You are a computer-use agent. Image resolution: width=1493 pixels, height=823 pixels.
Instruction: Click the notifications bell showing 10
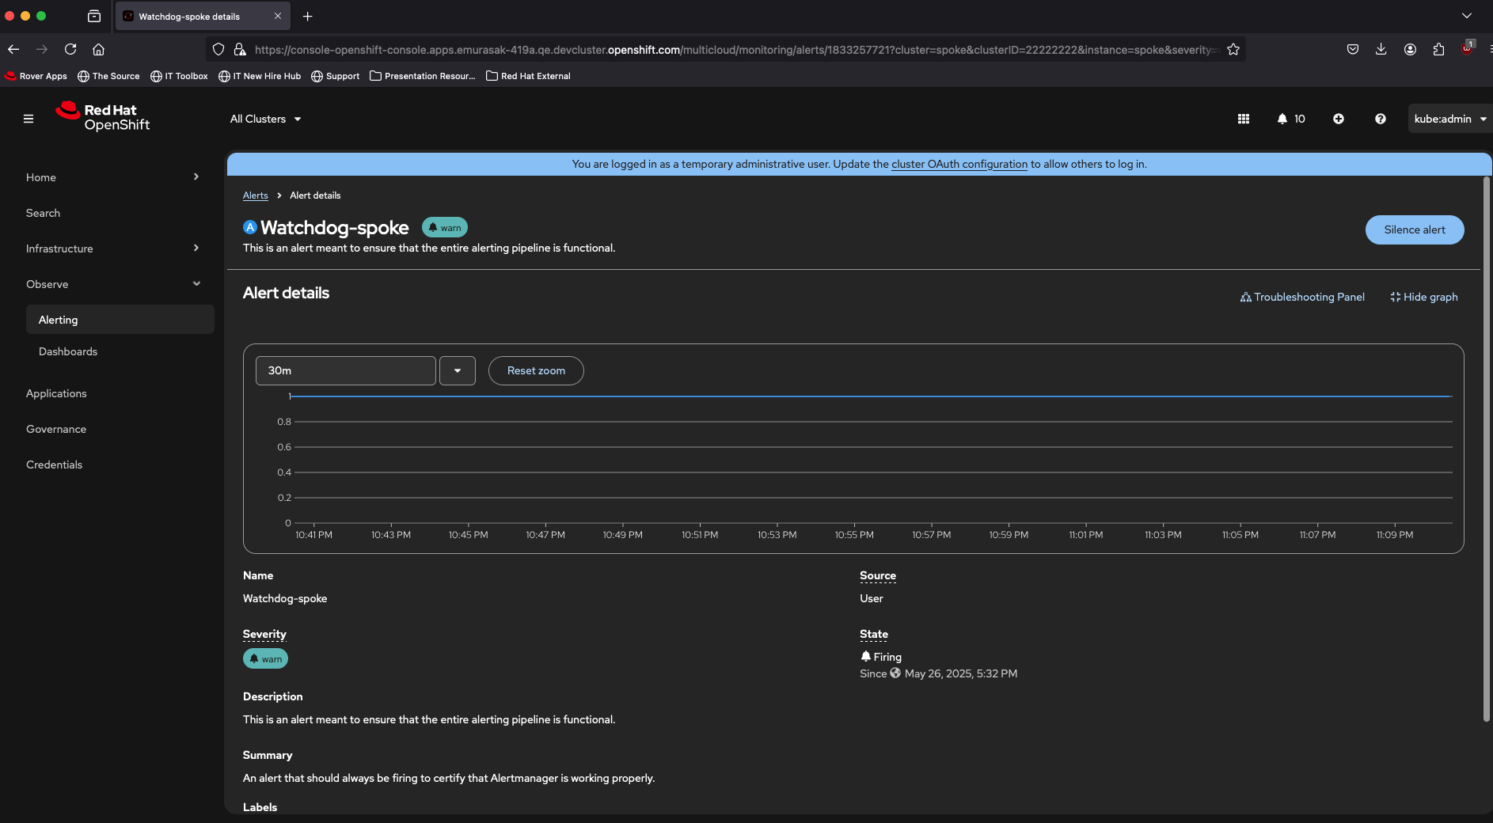point(1290,119)
